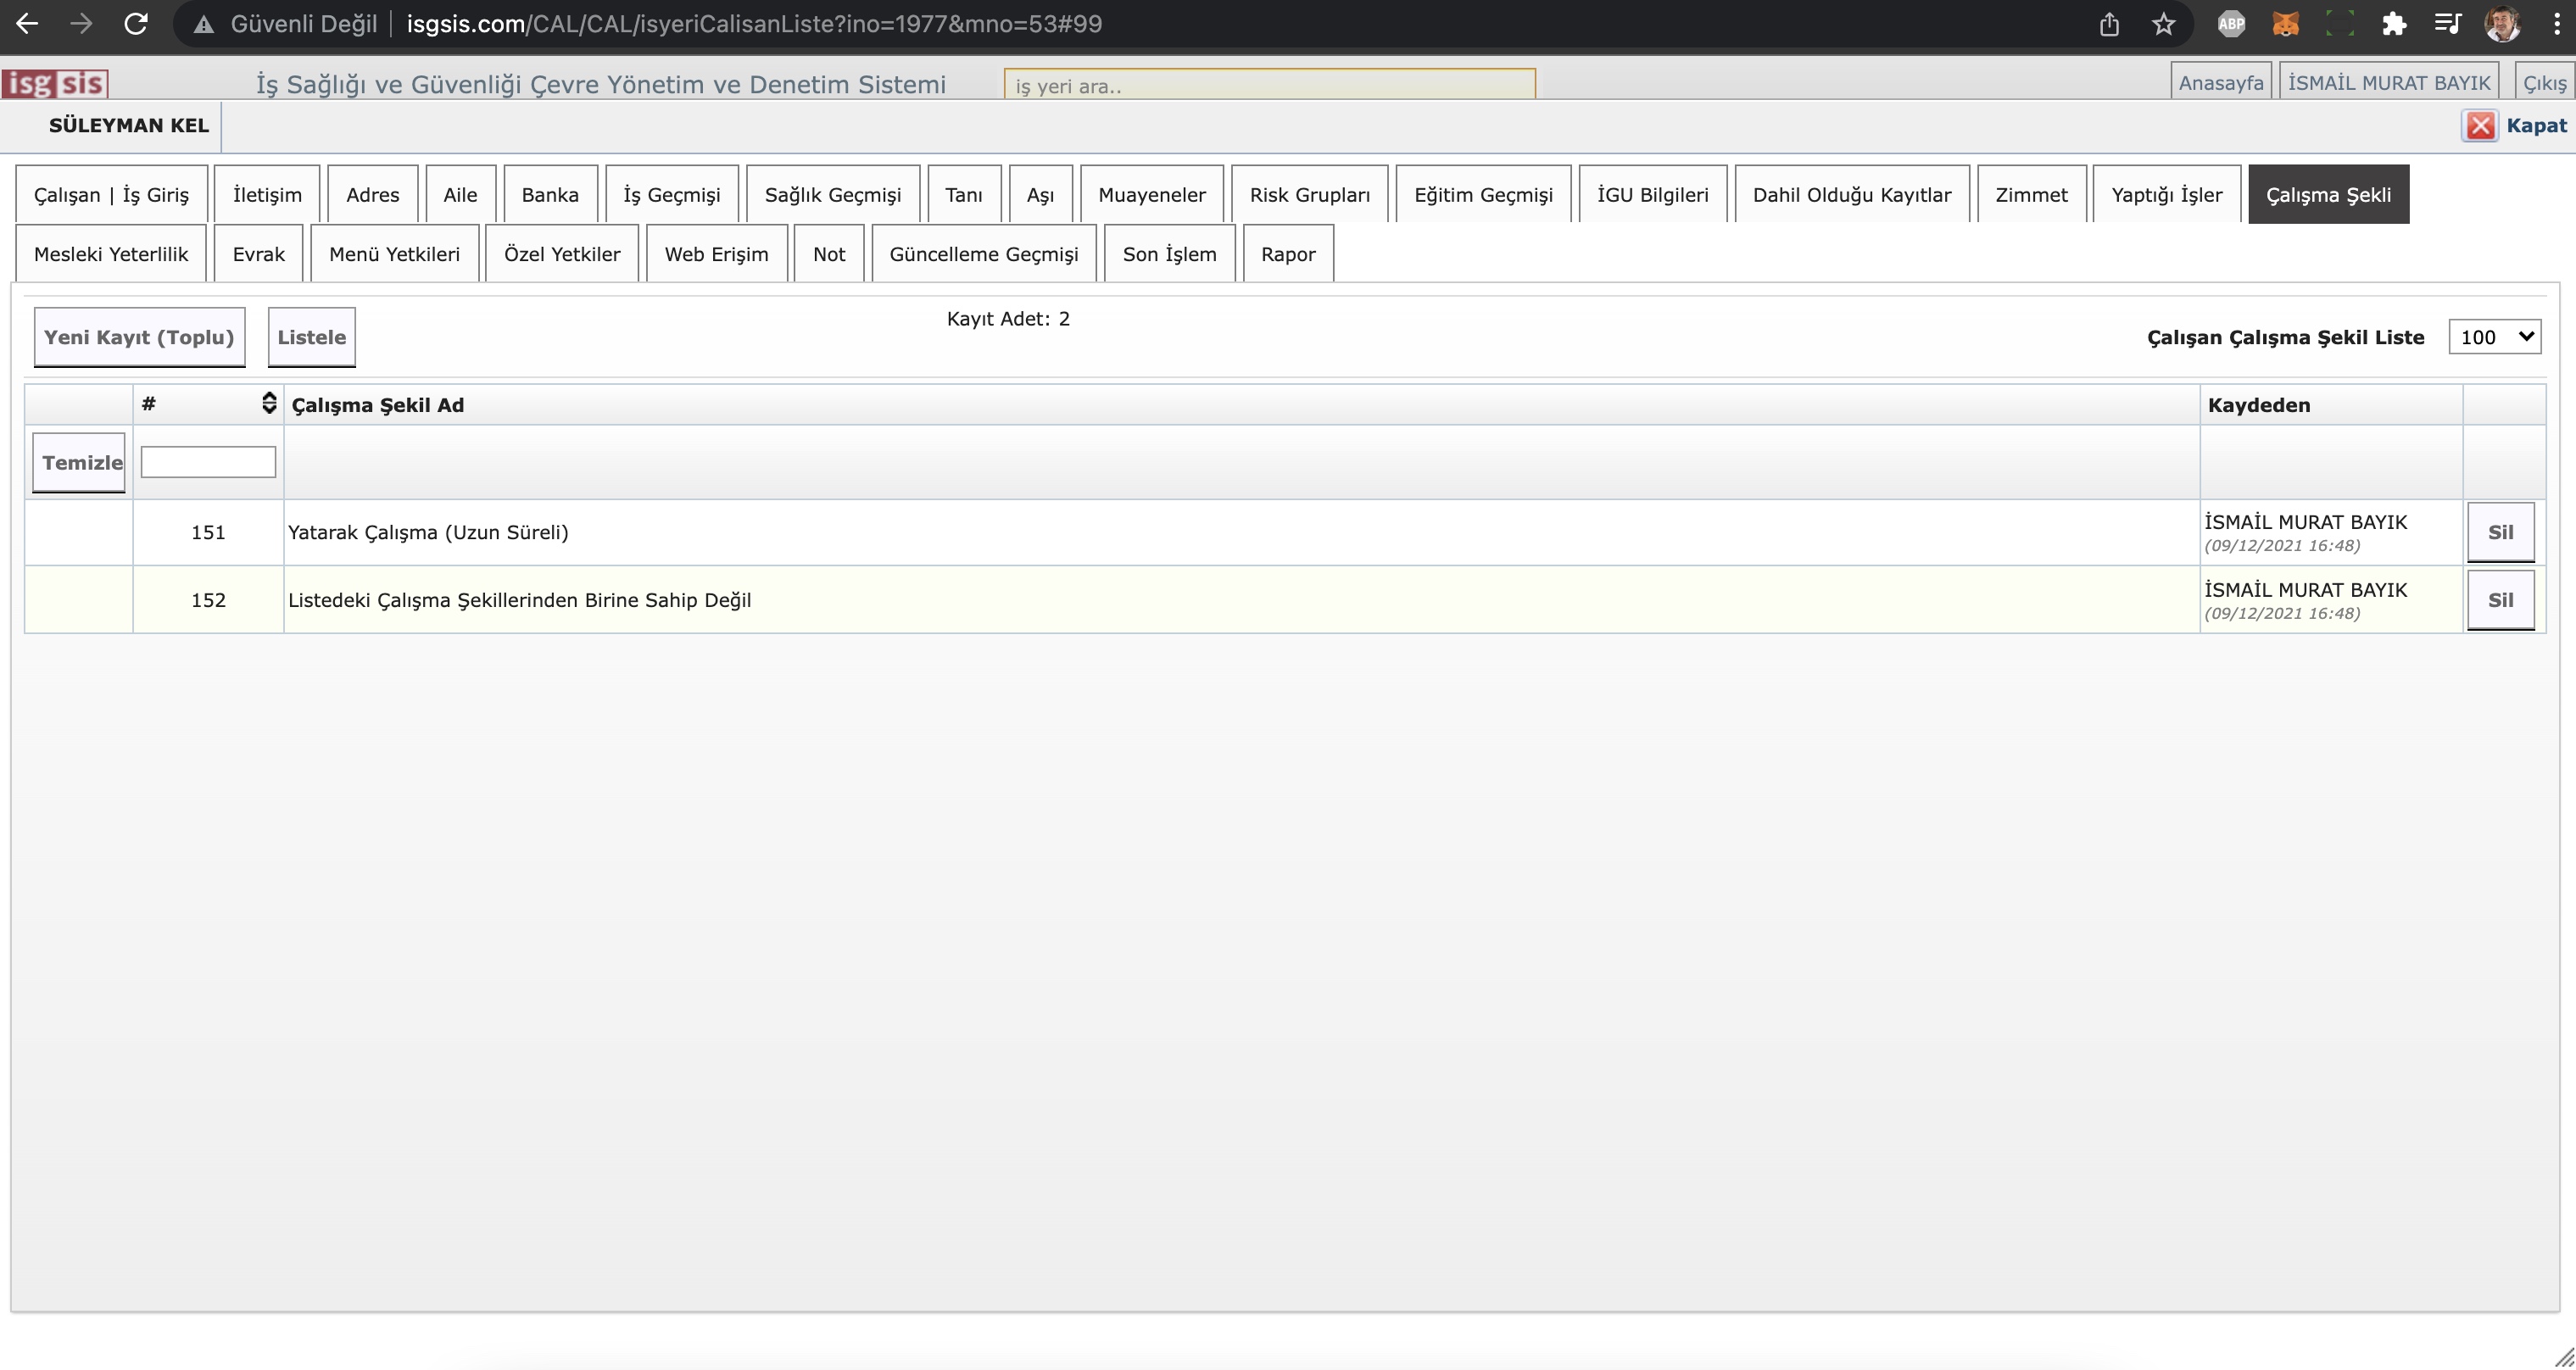
Task: Open the Extensions puzzle piece icon
Action: point(2393,24)
